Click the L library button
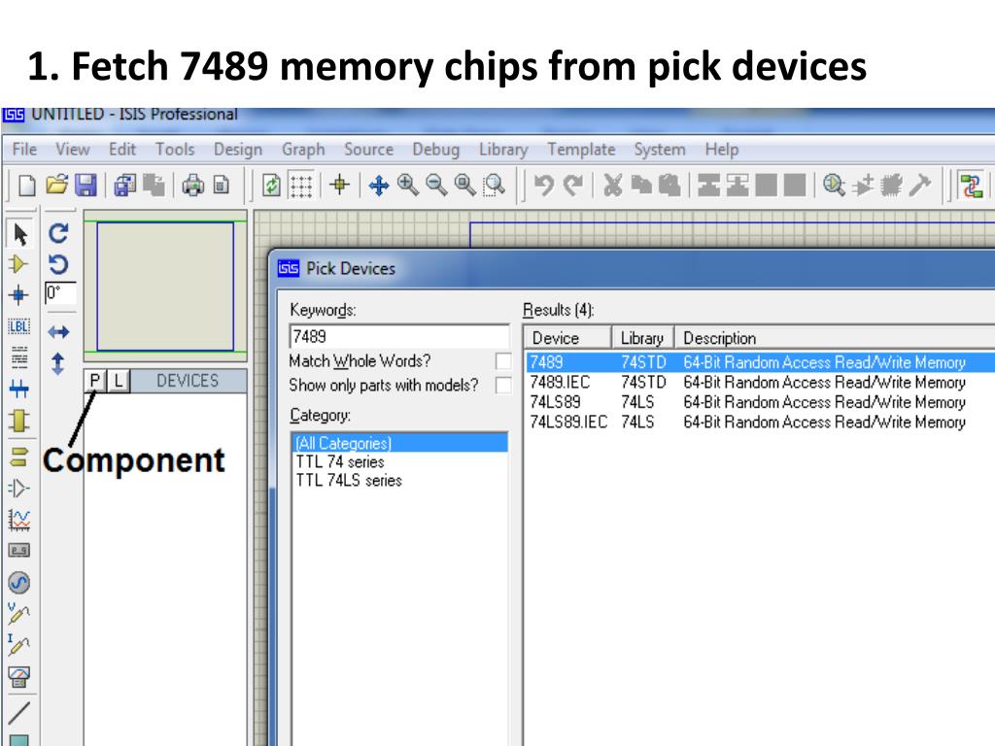Viewport: 995px width, 746px height. point(119,381)
